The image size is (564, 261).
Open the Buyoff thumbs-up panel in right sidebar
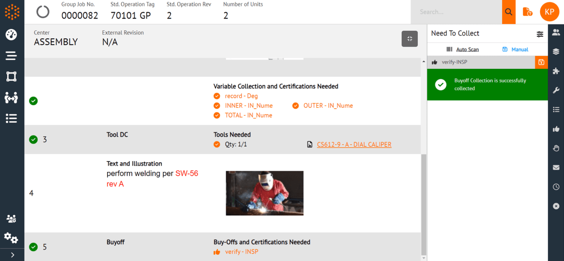click(x=556, y=129)
